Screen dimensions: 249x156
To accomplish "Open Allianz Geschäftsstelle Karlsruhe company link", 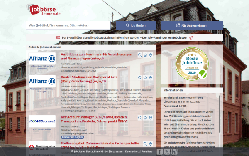I will (42, 67).
